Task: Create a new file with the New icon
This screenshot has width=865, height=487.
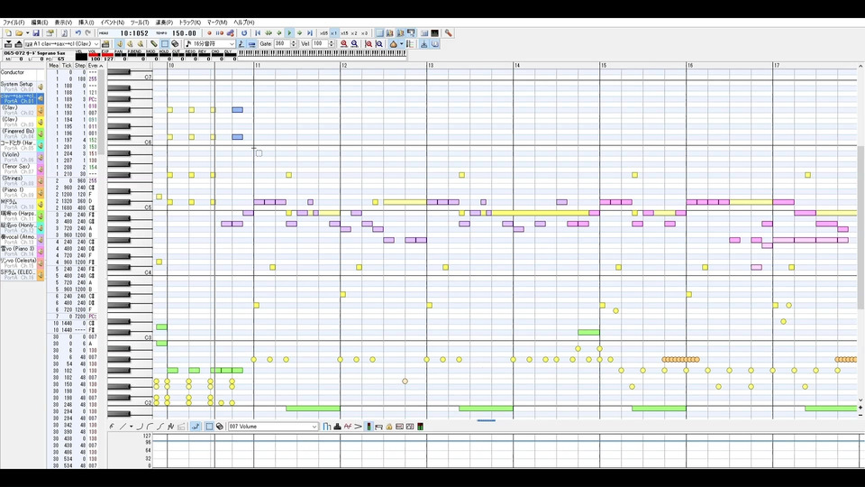Action: click(x=8, y=33)
